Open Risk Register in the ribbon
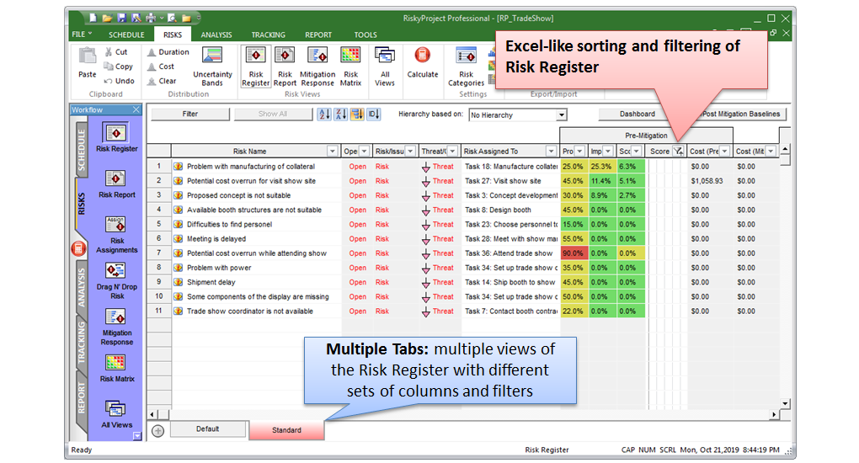The height and width of the screenshot is (463, 859). point(256,67)
